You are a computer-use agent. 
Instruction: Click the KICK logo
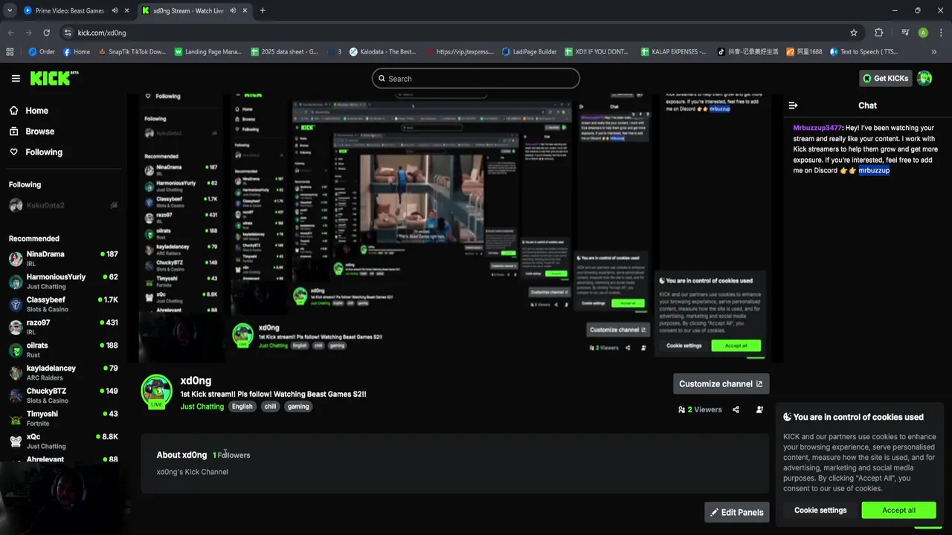click(54, 78)
